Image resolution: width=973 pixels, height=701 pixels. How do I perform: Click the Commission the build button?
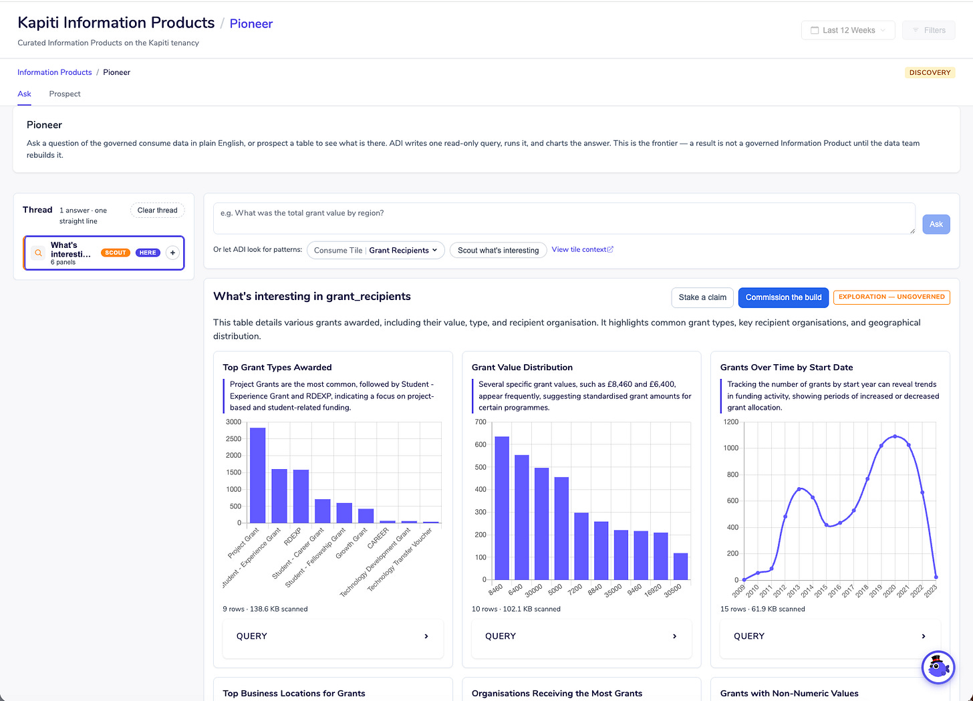[x=783, y=297]
